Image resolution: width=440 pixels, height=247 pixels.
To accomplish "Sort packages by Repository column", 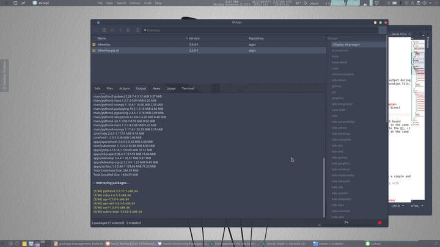I will pyautogui.click(x=286, y=38).
